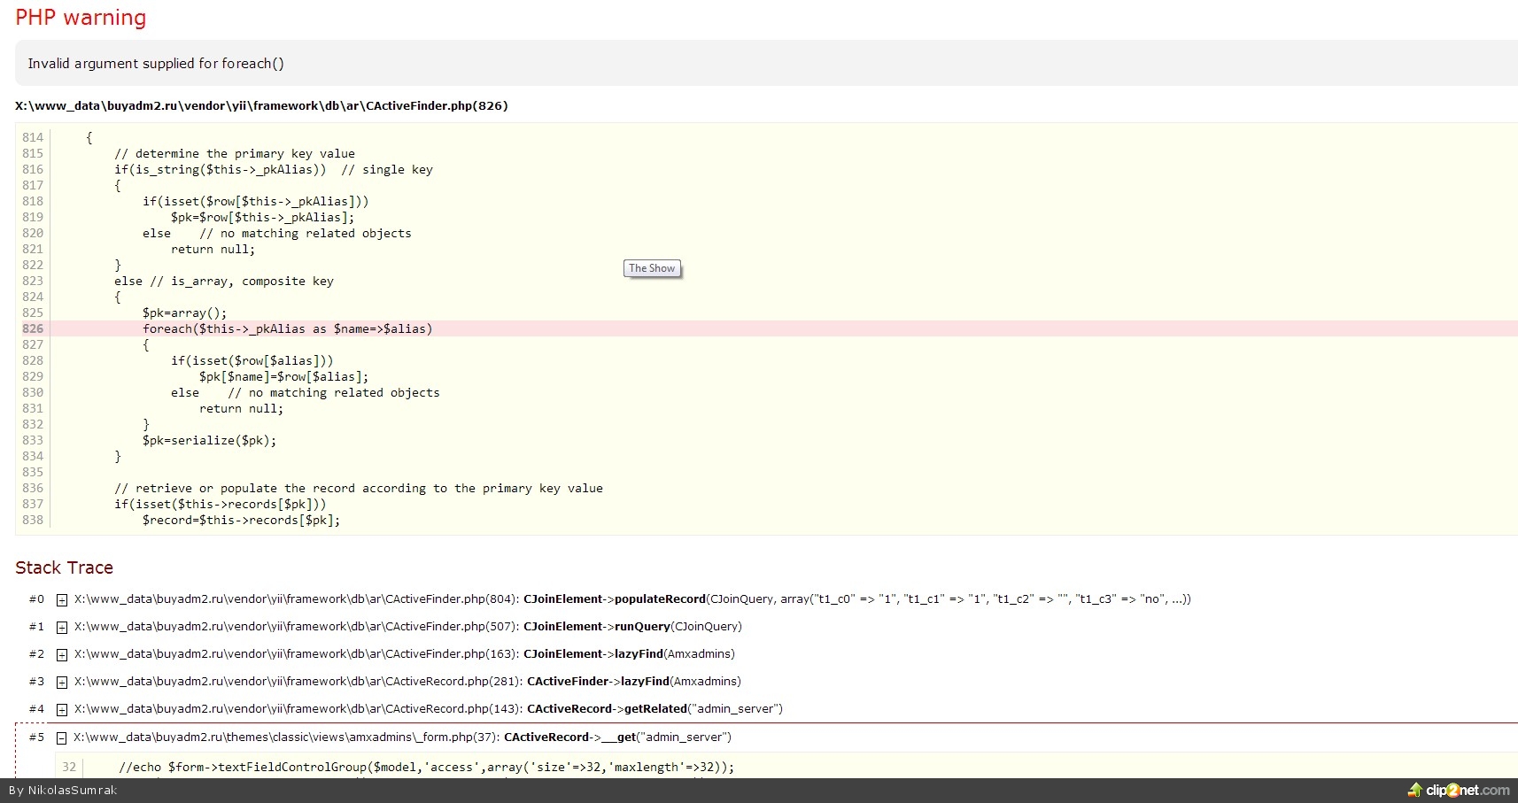Click code line '$record=$this->records[$pk];'
The width and height of the screenshot is (1518, 803).
point(242,520)
